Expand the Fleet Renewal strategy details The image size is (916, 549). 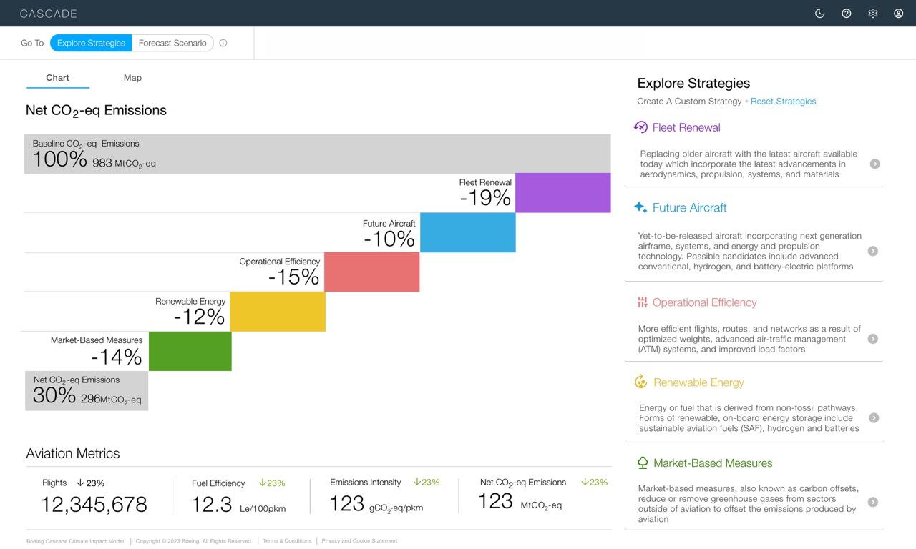(874, 164)
